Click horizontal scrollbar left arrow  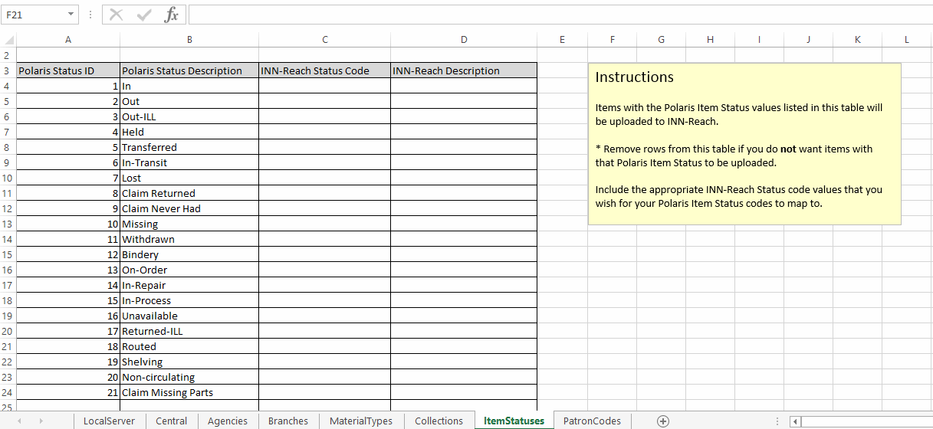click(795, 421)
